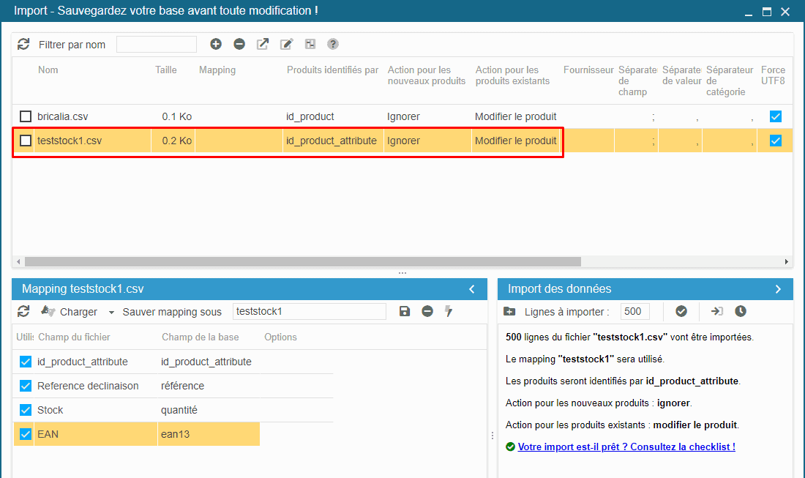Click the Filtrer par nom text field
This screenshot has height=478, width=805.
[x=157, y=45]
